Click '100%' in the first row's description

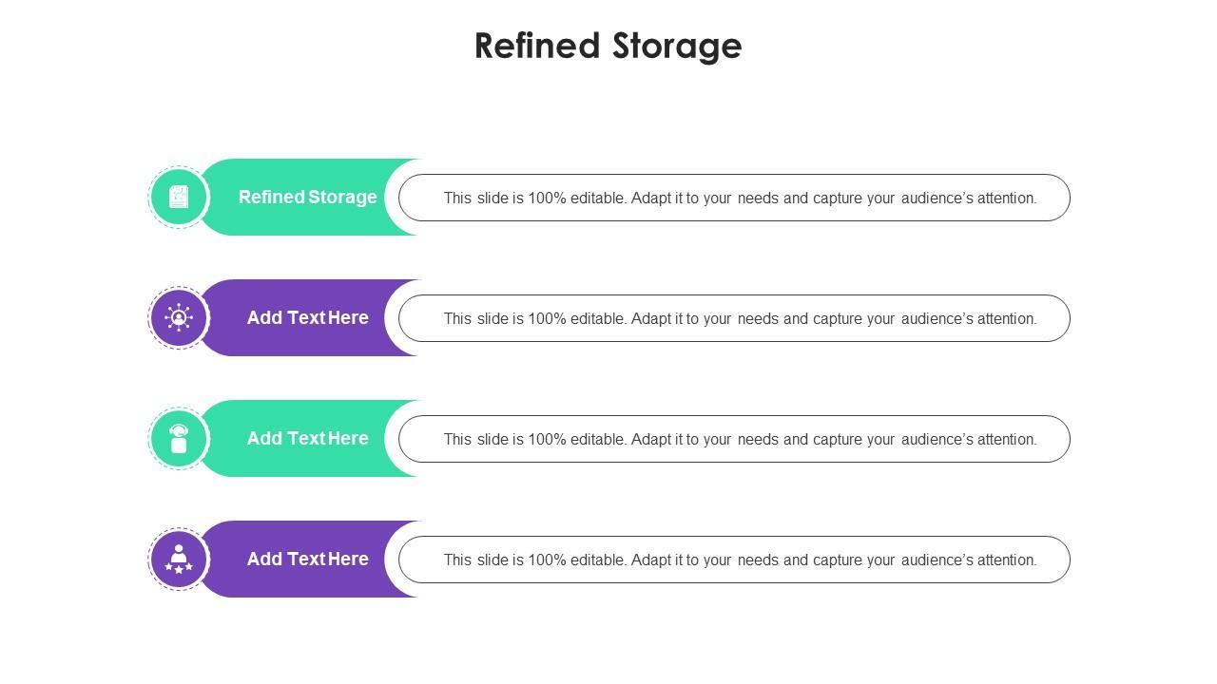coord(547,199)
